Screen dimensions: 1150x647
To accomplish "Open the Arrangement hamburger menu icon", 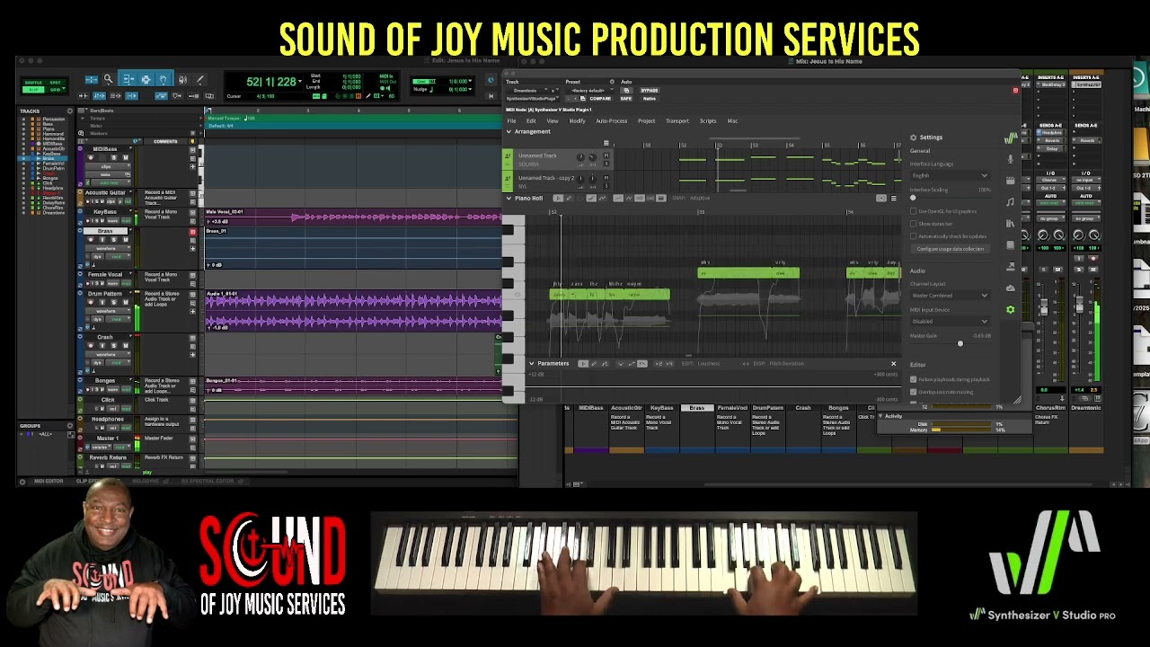I will (x=606, y=143).
